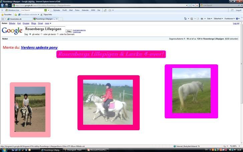Viewport: 243px width, 152px height.
Task: Click the Google Grupper link
Action: (x=26, y=23)
